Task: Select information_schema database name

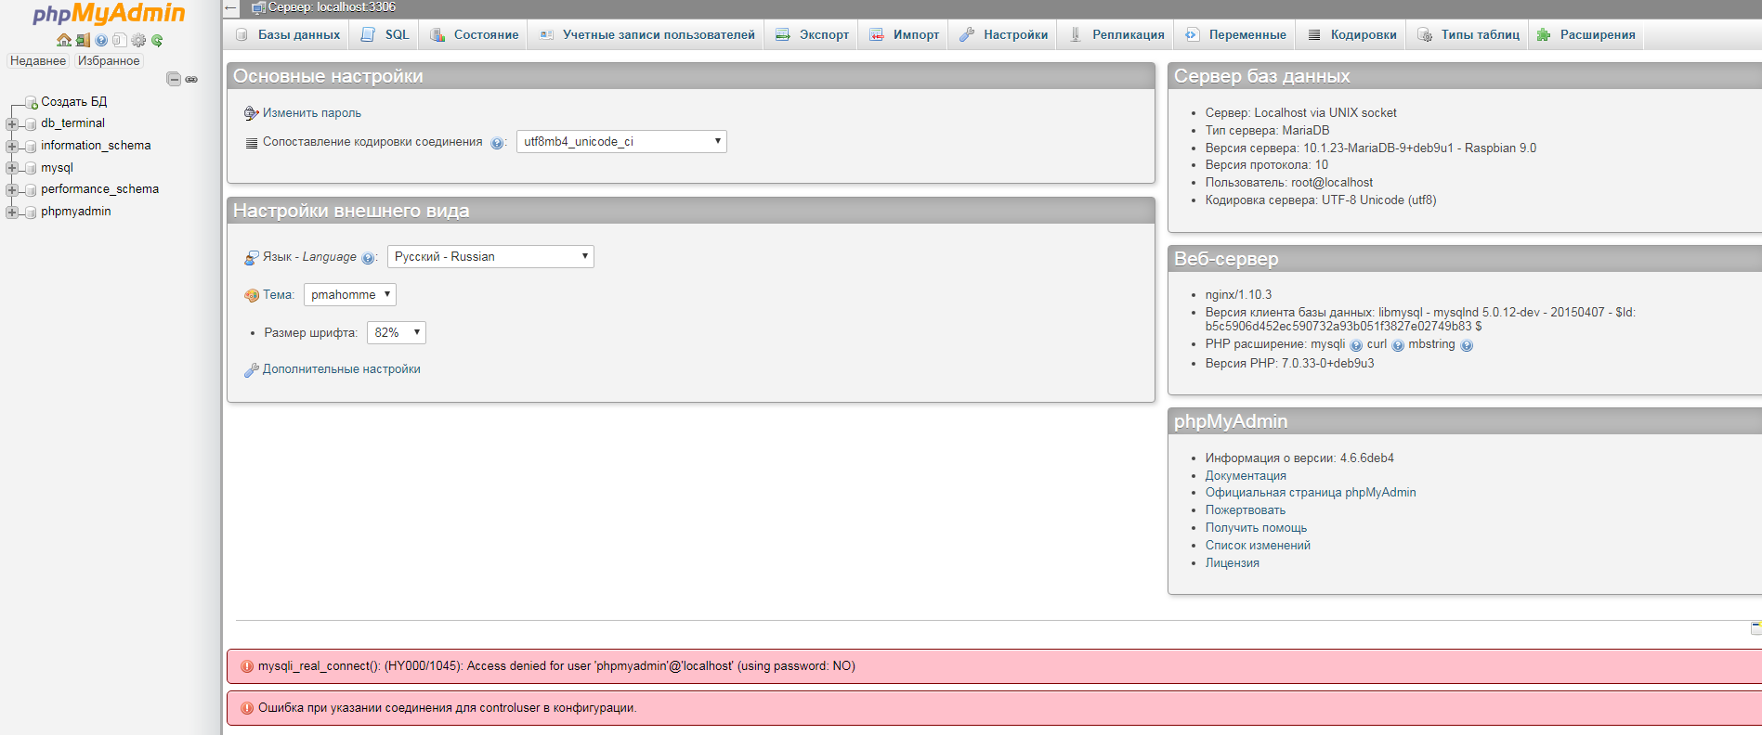Action: point(96,145)
